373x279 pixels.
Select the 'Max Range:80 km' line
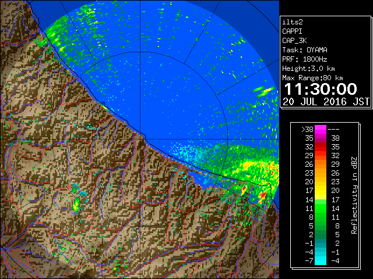point(312,78)
